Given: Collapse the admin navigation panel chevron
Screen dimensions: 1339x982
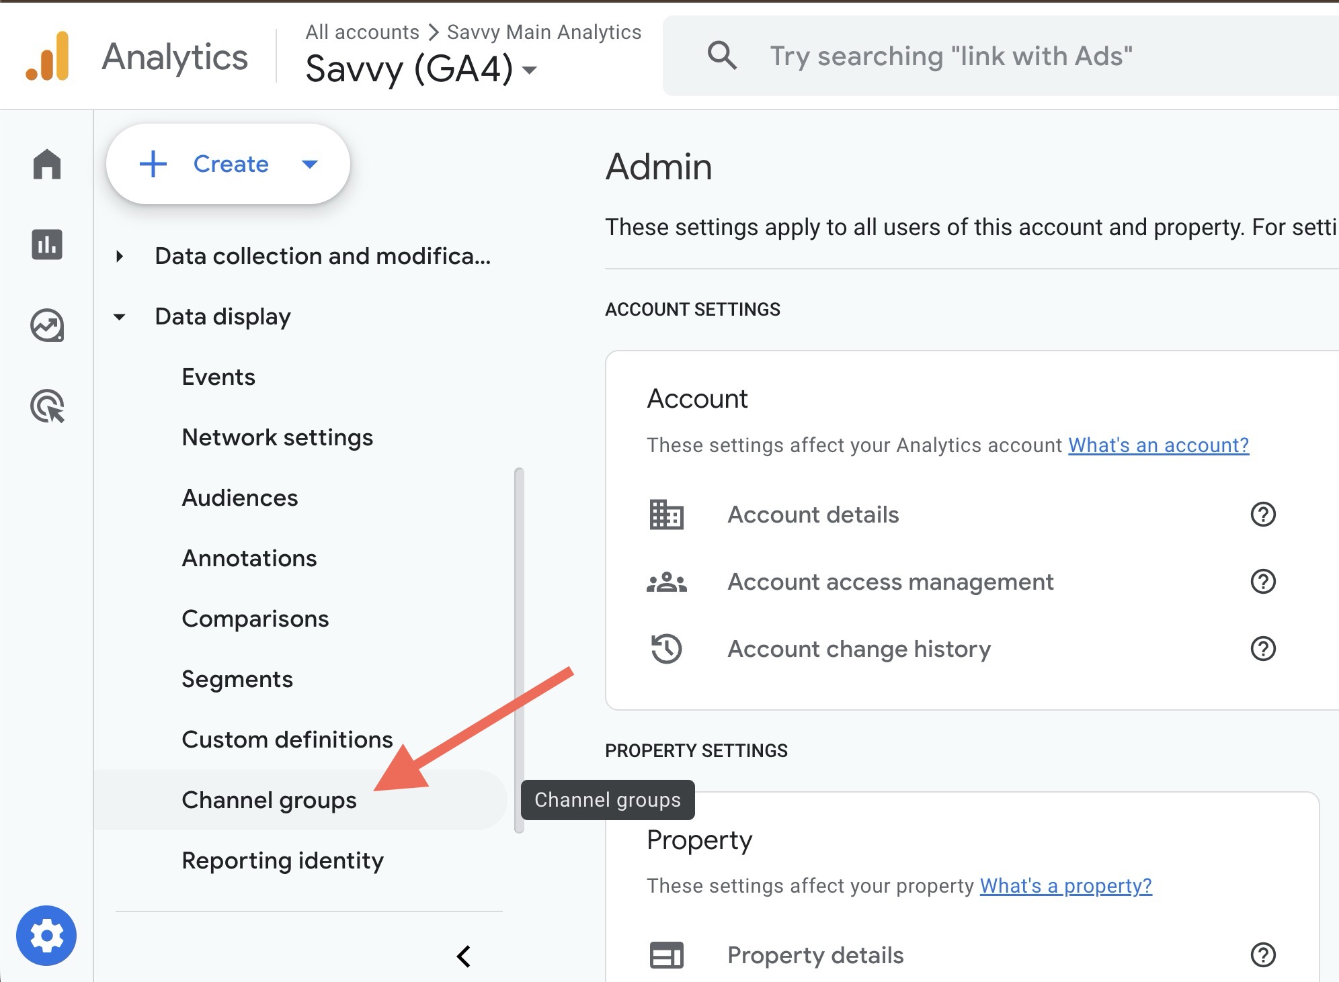Looking at the screenshot, I should click(x=464, y=956).
